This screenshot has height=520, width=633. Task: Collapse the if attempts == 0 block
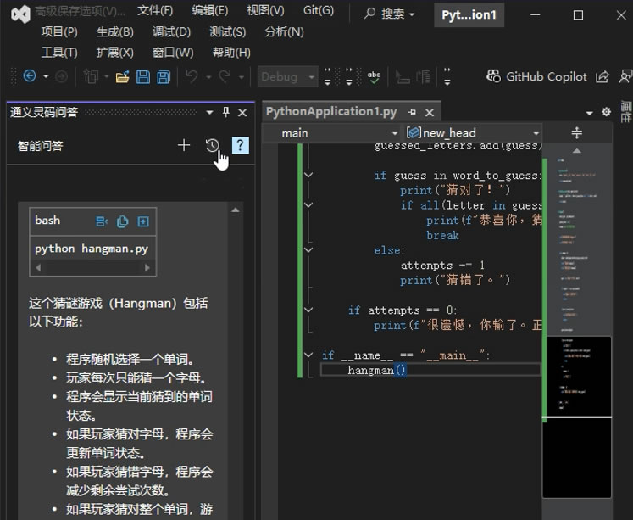308,310
